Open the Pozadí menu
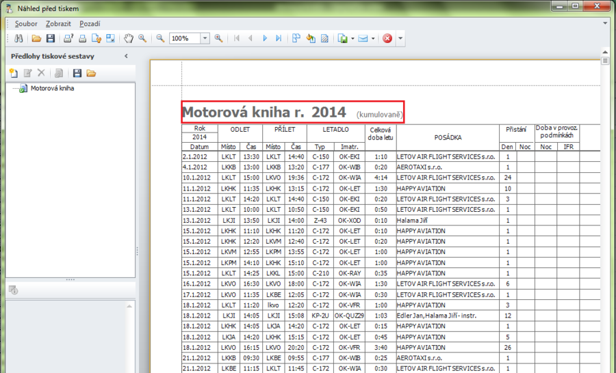616x373 pixels. (x=90, y=24)
